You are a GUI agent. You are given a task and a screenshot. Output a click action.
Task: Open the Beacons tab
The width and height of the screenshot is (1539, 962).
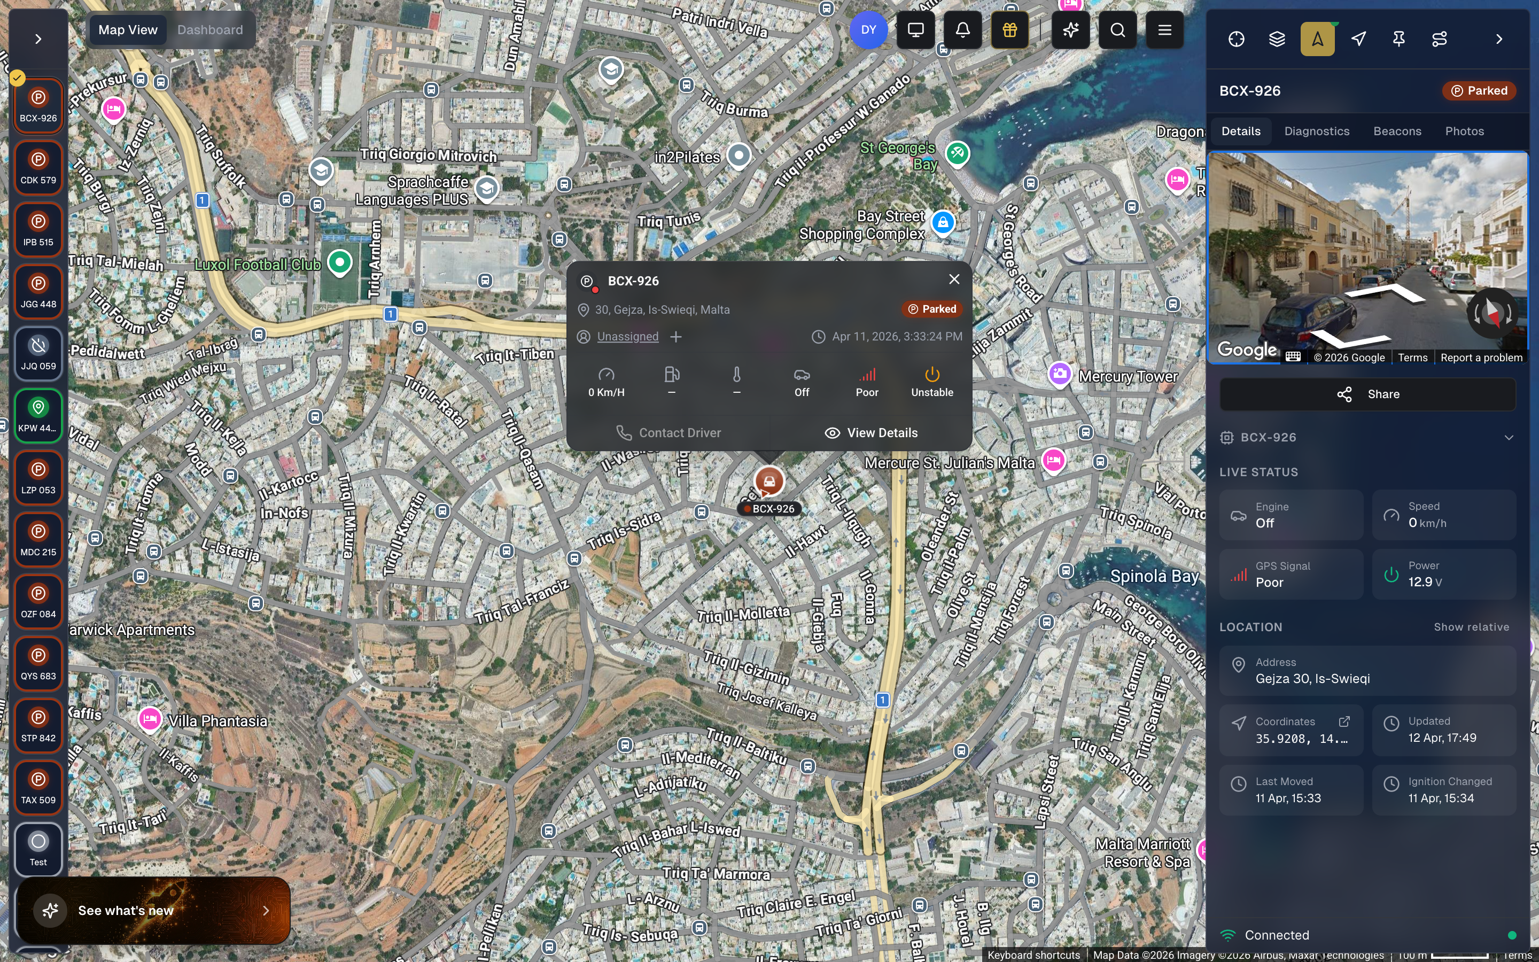(x=1397, y=131)
